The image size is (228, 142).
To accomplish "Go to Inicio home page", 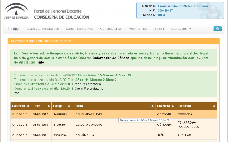I will tap(13, 29).
